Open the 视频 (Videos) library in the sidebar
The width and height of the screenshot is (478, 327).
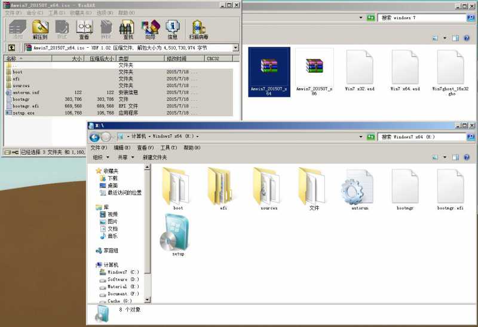(109, 214)
